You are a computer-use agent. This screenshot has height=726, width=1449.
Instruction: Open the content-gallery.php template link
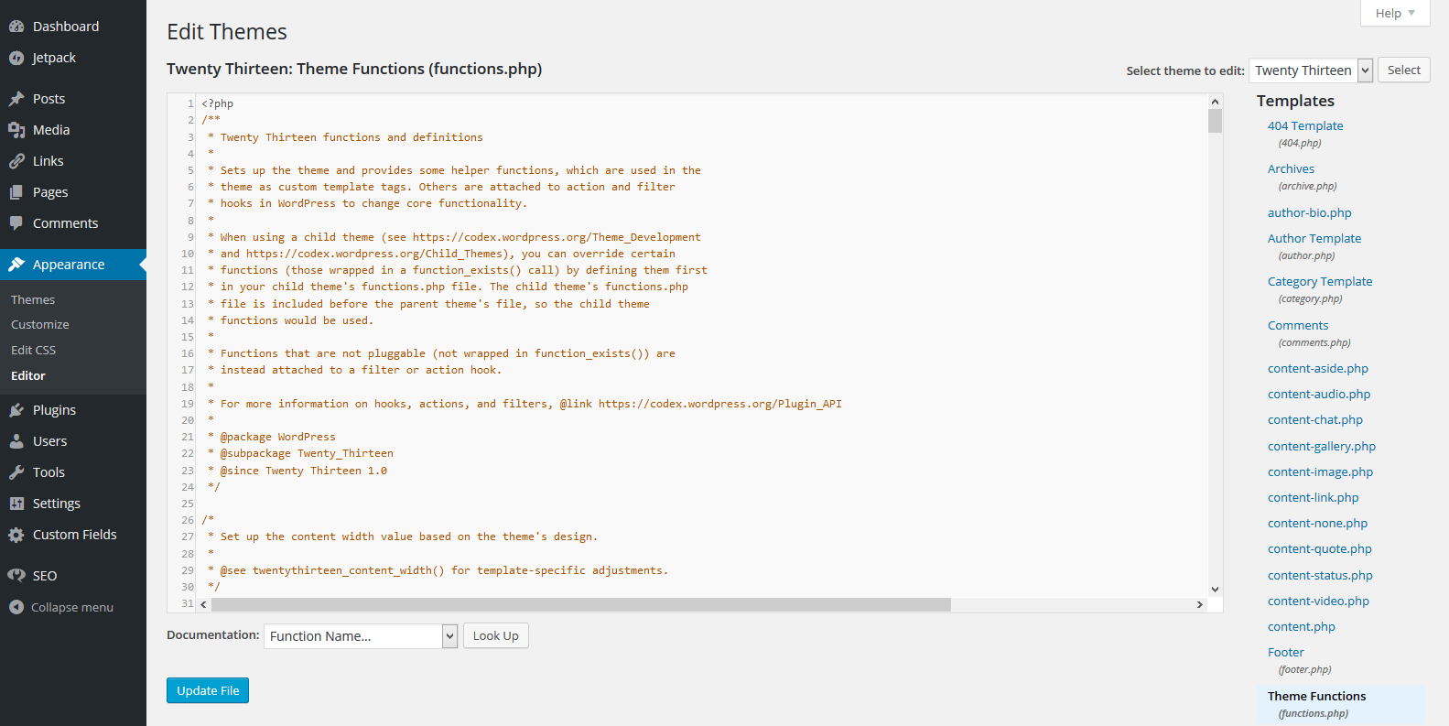pyautogui.click(x=1322, y=446)
